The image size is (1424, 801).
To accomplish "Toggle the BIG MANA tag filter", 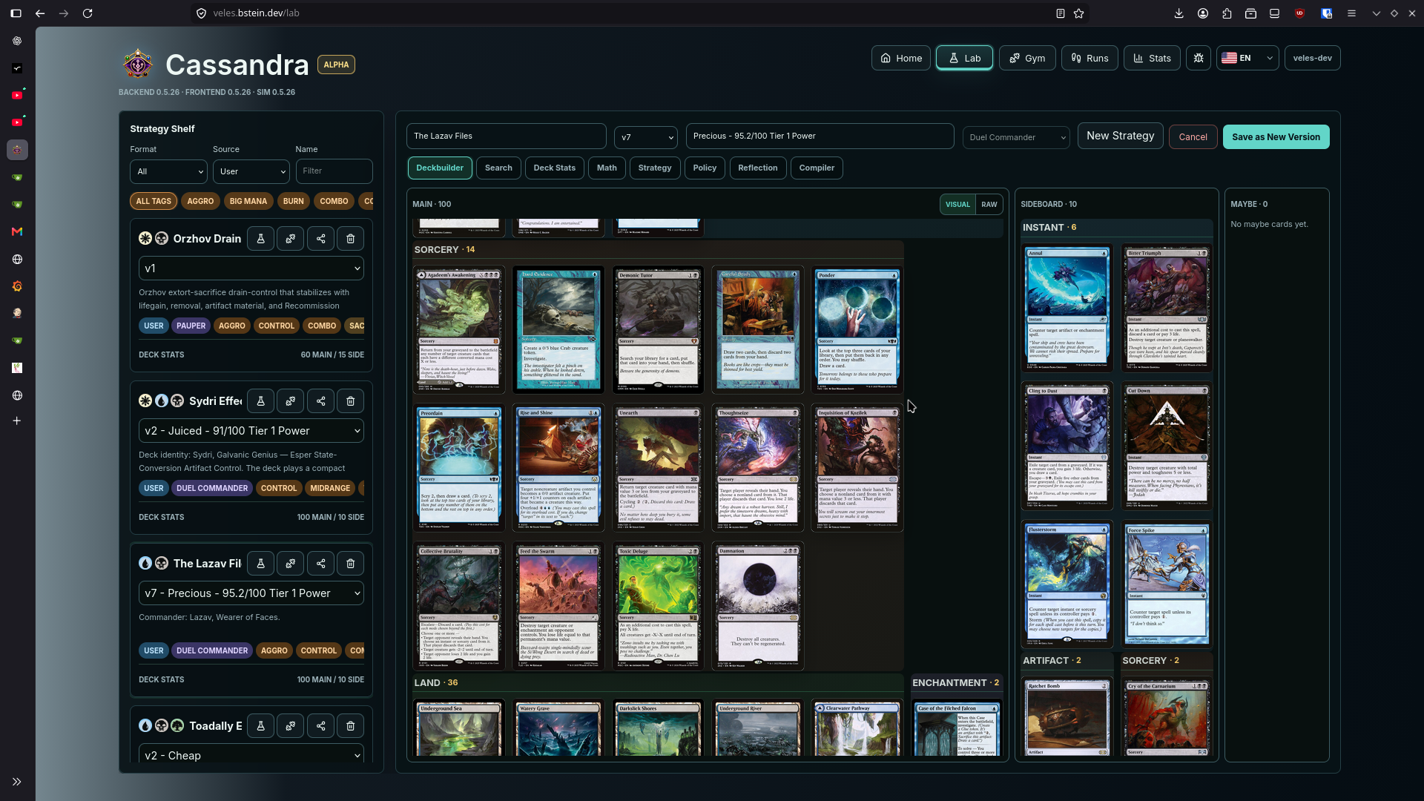I will click(248, 201).
